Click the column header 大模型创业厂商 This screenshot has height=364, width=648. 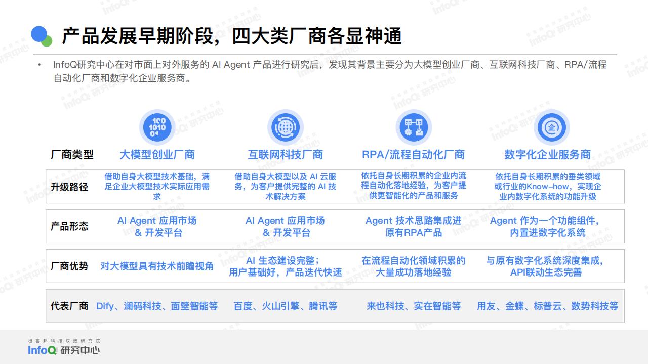coord(157,155)
